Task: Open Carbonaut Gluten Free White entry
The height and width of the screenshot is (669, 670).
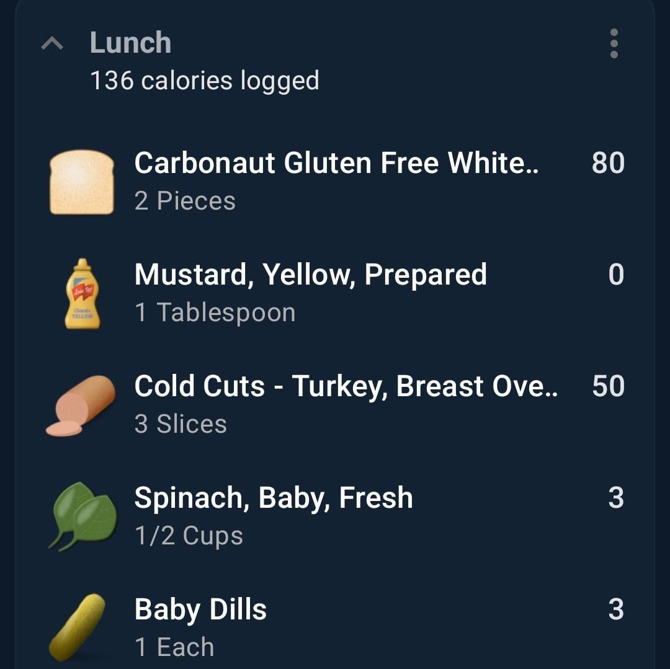Action: point(335,182)
